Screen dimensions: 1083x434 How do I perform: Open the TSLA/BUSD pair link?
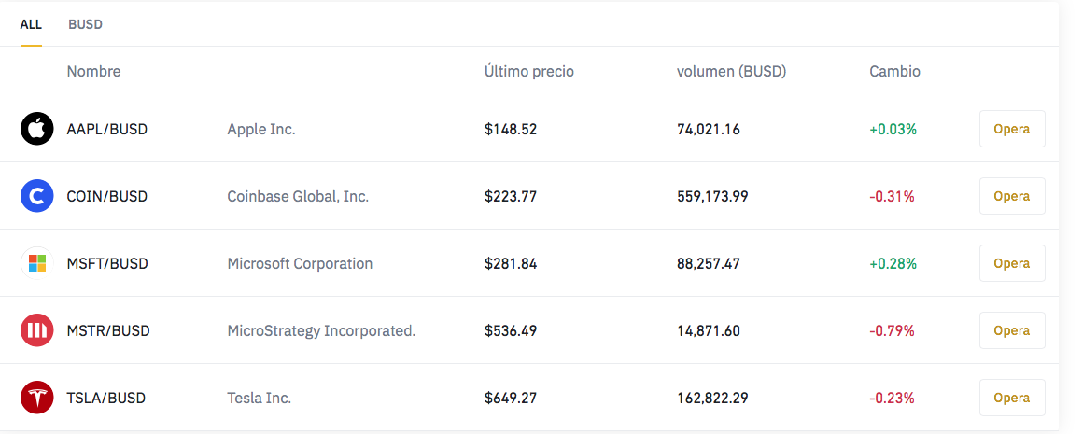tap(106, 398)
